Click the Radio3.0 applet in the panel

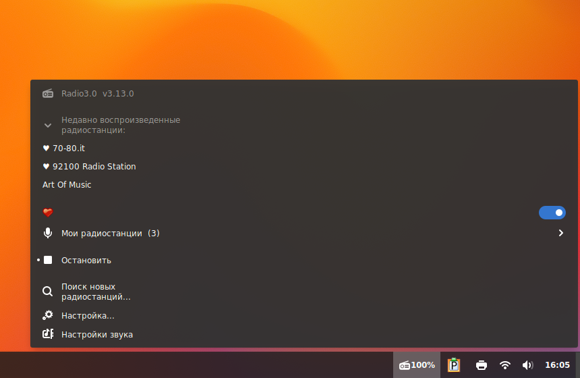coord(417,365)
